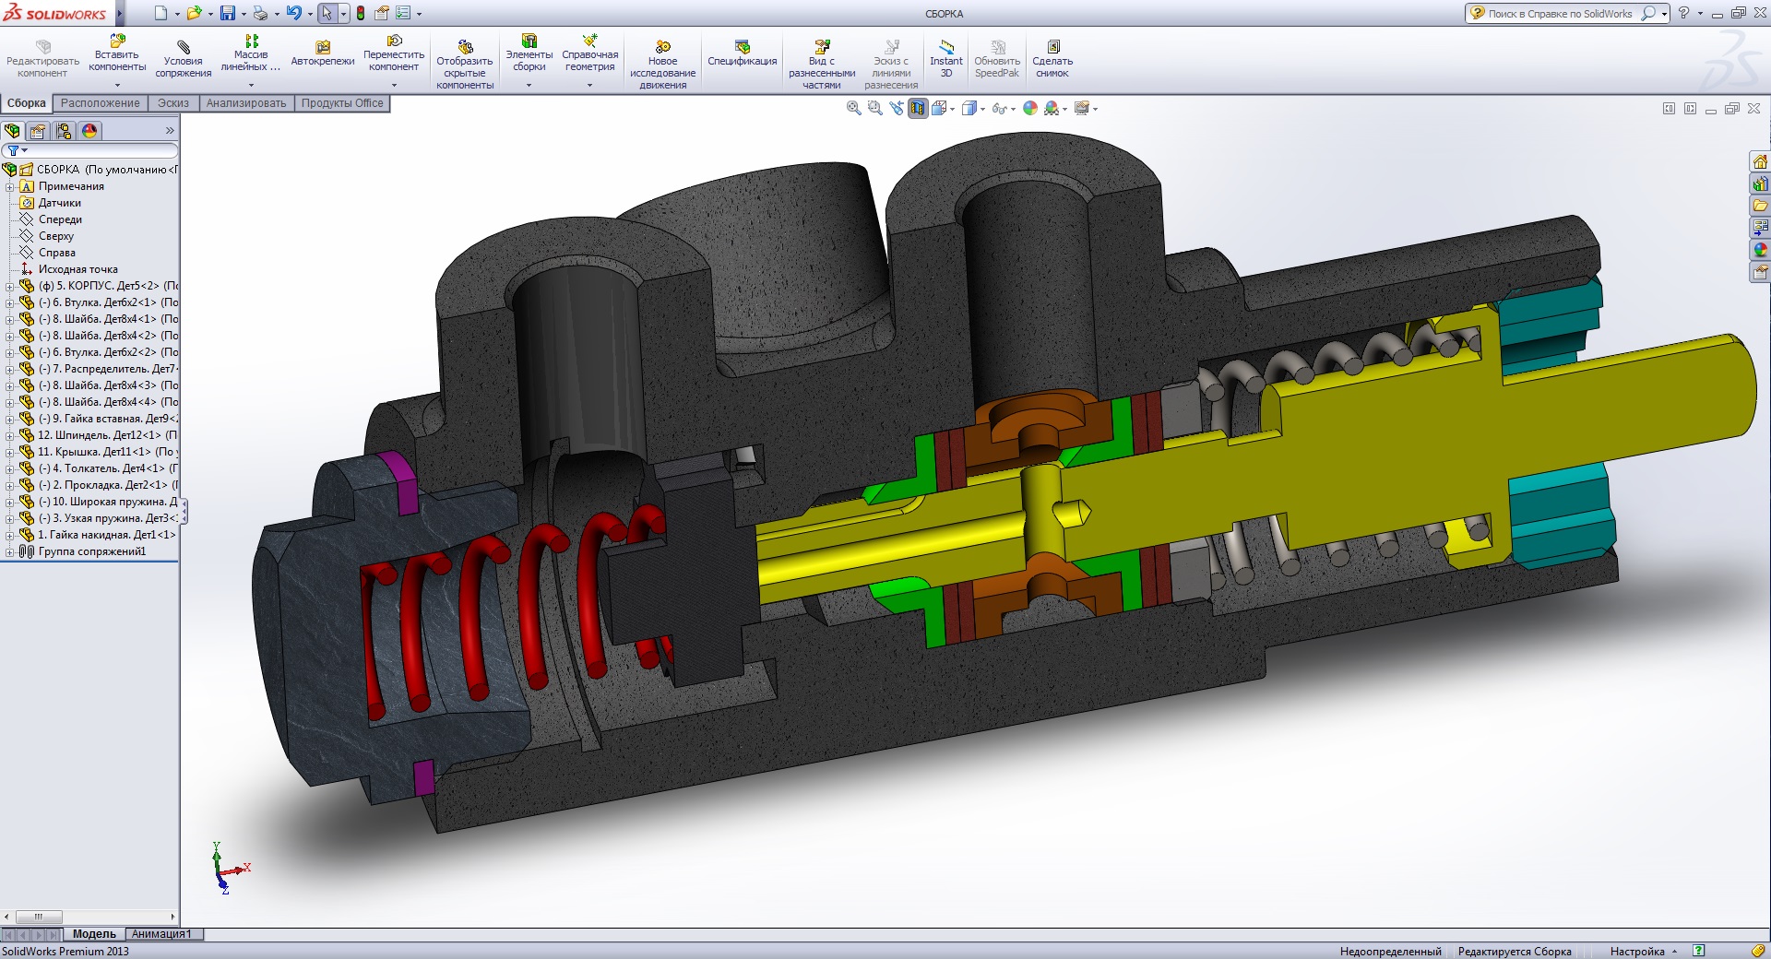
Task: Expand the 5. КОРПУС component tree node
Action: click(x=9, y=286)
